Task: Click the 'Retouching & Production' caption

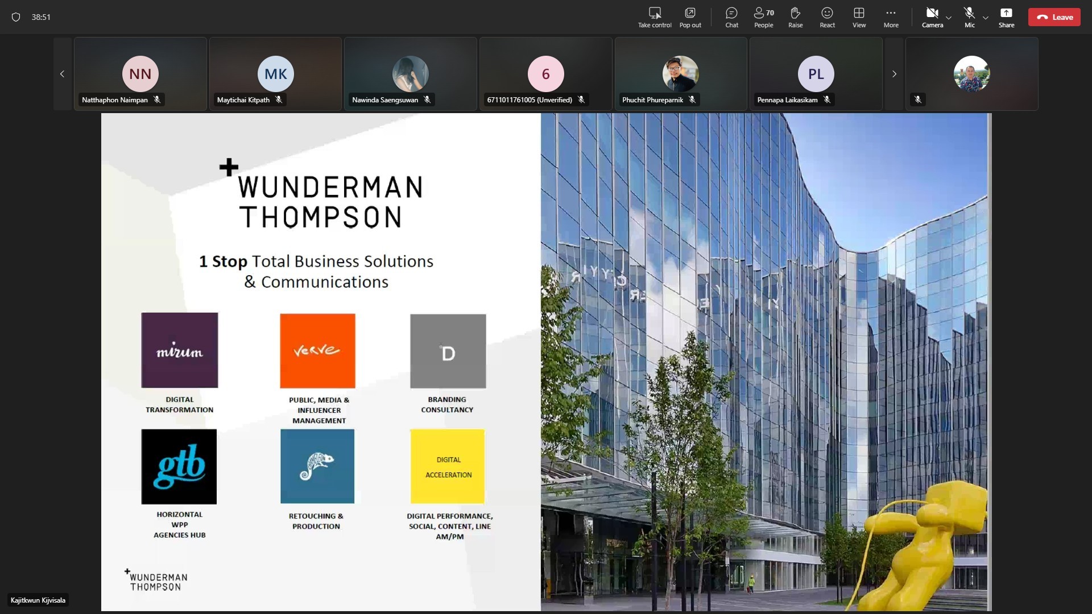Action: click(x=316, y=521)
